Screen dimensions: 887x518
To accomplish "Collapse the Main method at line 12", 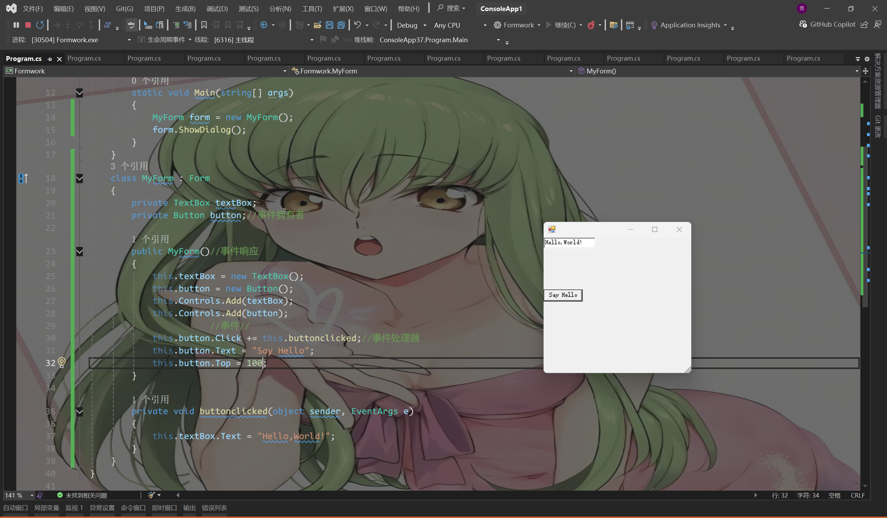I will (x=80, y=93).
